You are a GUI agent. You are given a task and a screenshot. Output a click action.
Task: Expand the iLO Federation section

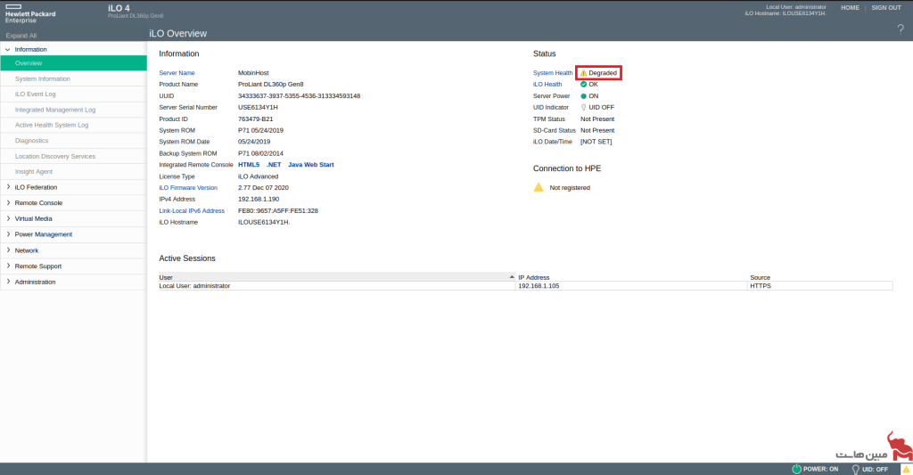[8, 187]
